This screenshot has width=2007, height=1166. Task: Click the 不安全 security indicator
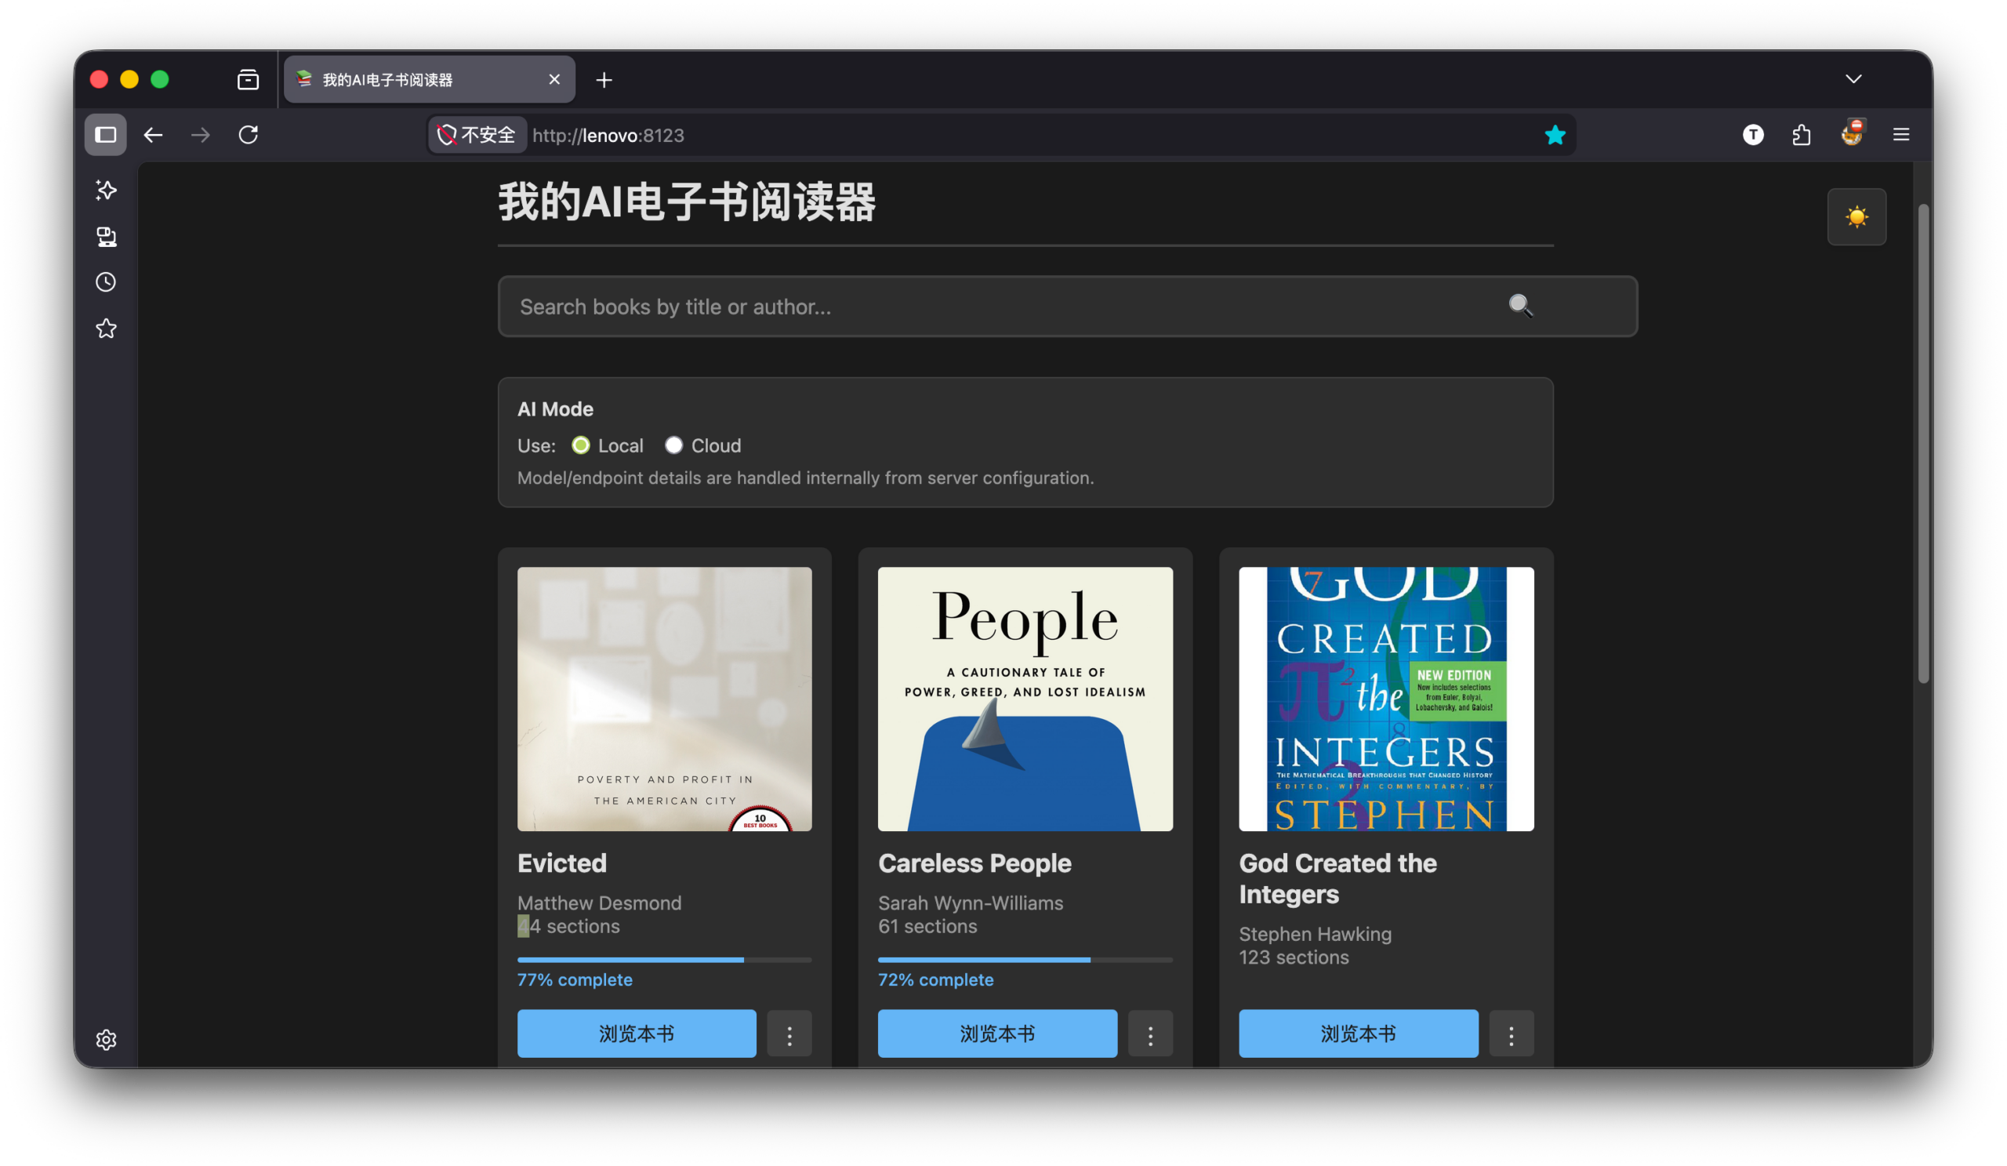click(x=477, y=135)
